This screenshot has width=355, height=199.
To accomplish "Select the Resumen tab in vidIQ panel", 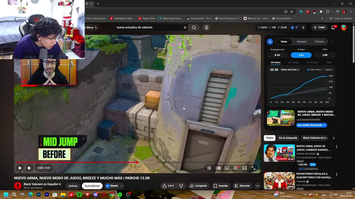I will 301,41.
